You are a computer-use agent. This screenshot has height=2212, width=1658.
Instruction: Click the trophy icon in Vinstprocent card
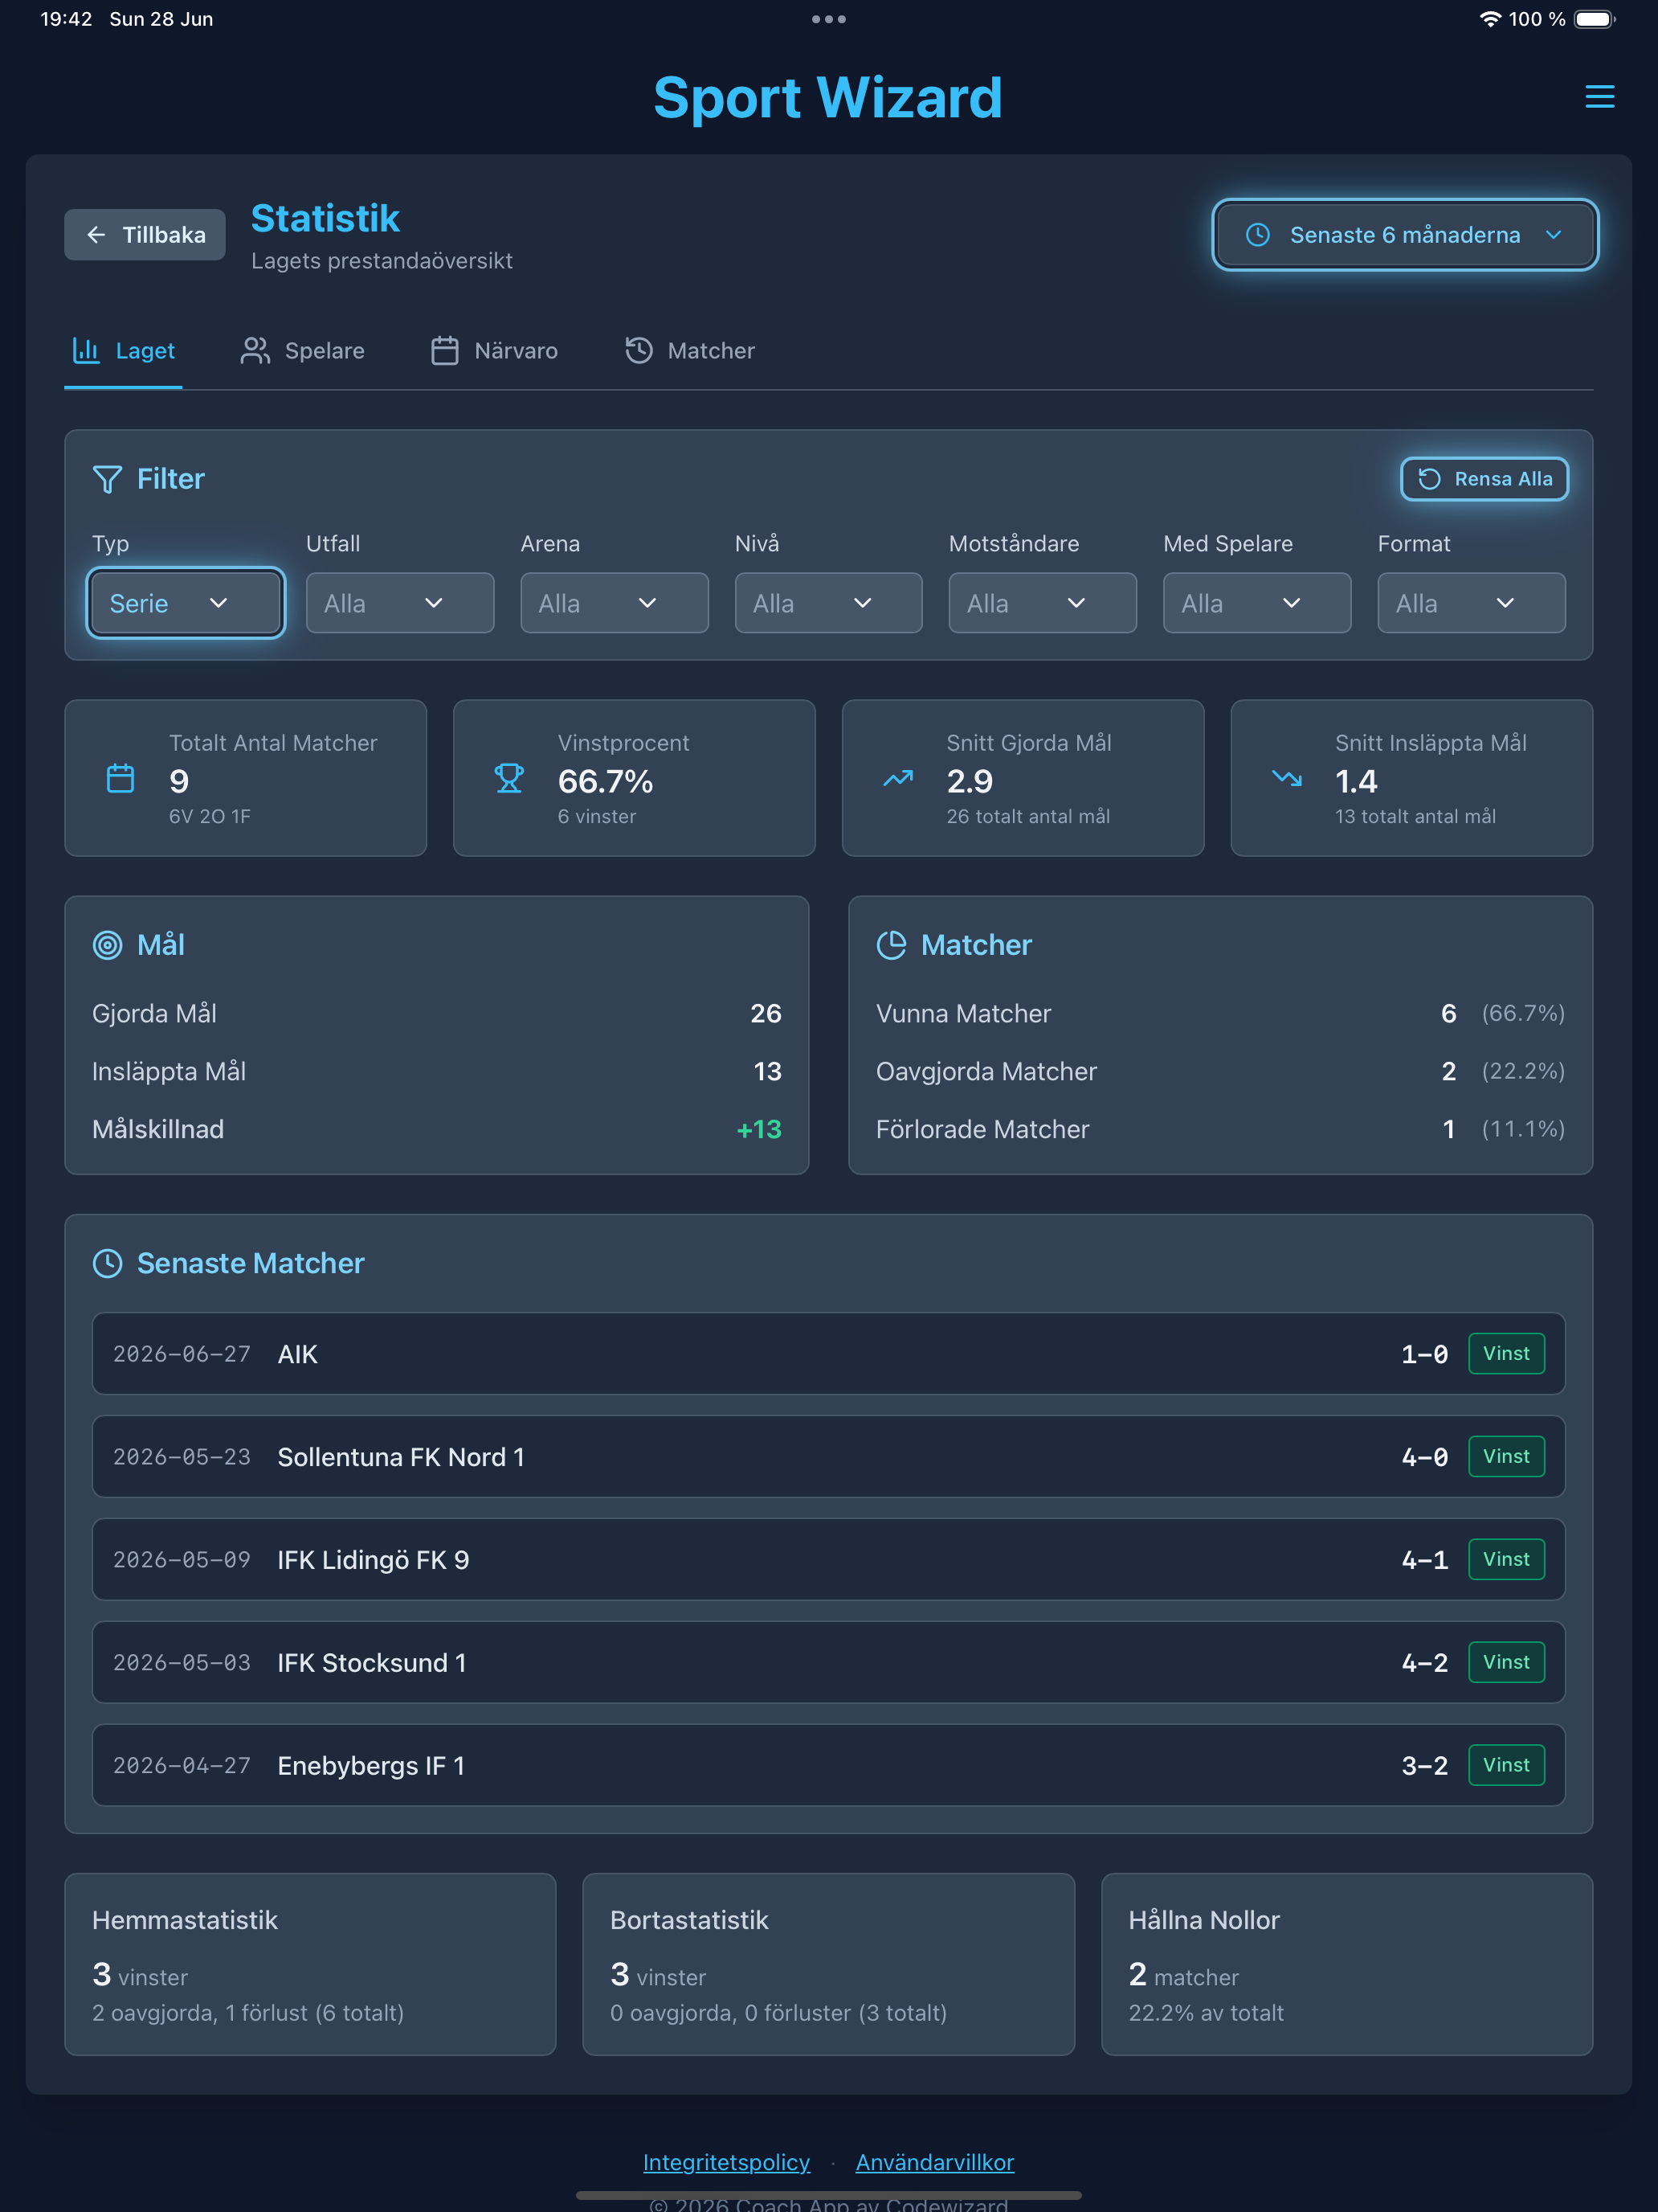pos(508,778)
